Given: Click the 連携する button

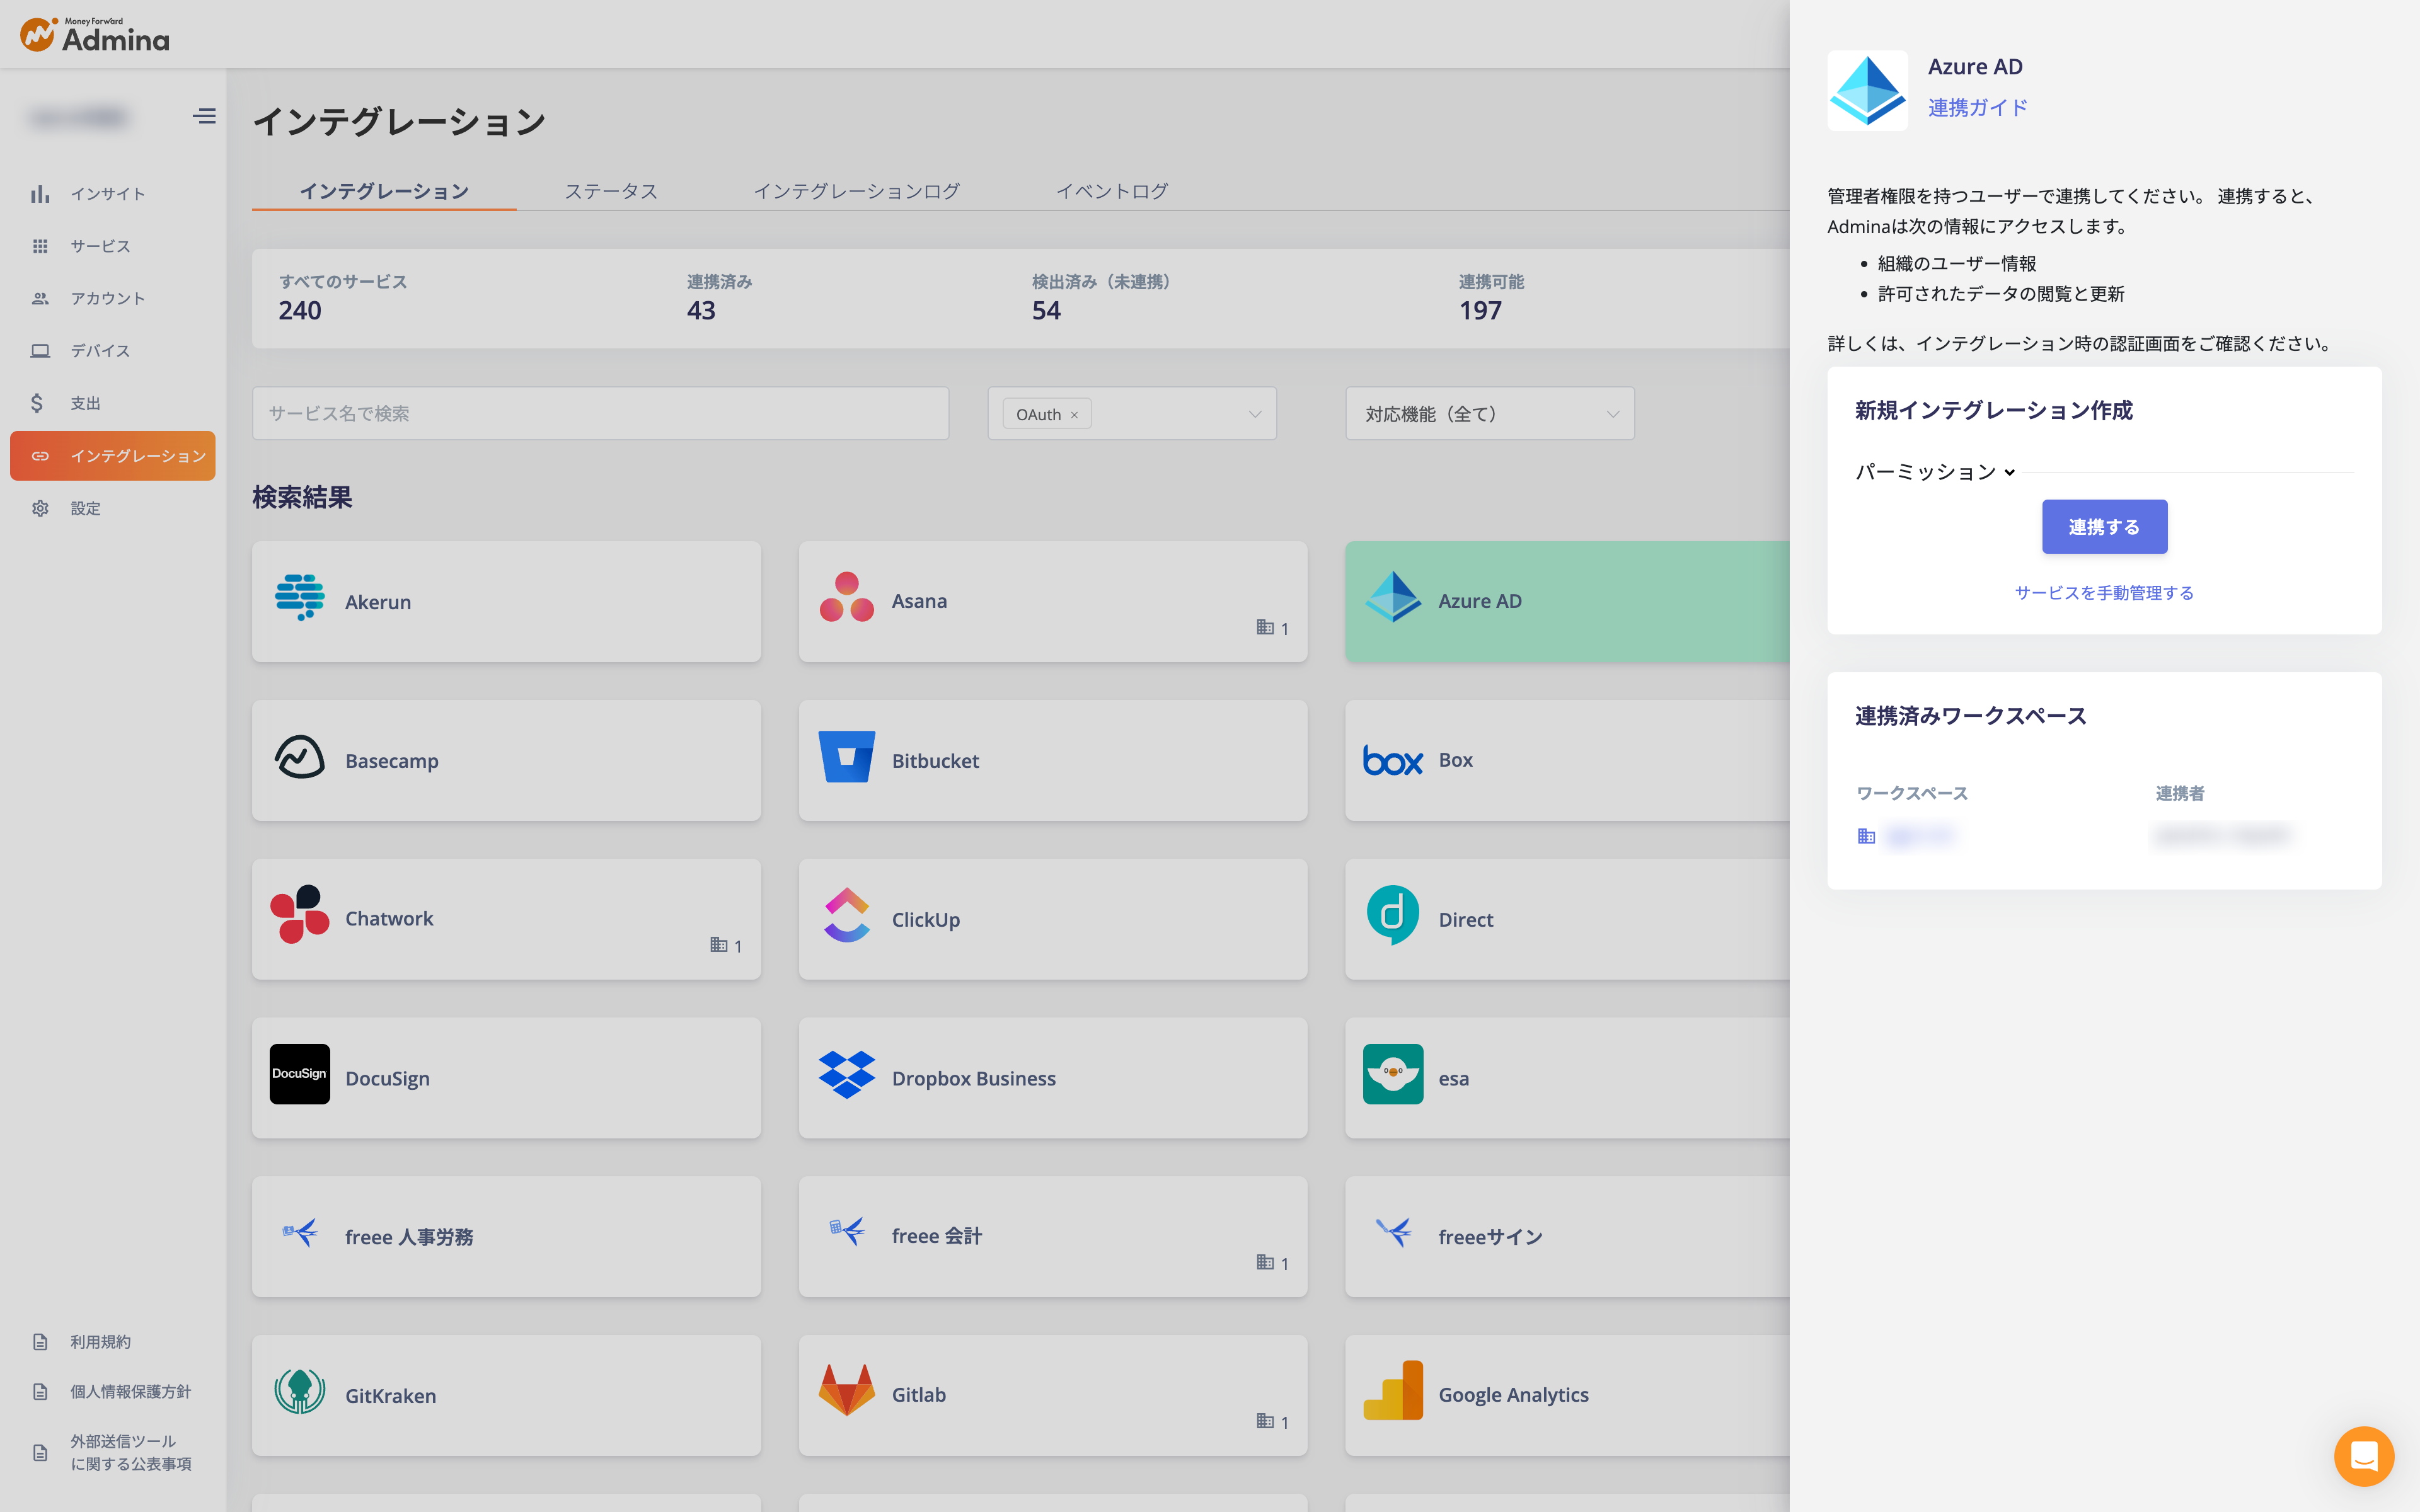Looking at the screenshot, I should coord(2104,527).
